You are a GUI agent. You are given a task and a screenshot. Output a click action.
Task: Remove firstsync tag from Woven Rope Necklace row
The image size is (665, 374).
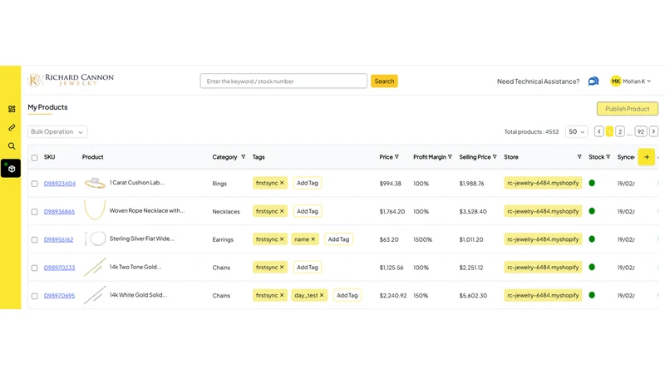(282, 211)
